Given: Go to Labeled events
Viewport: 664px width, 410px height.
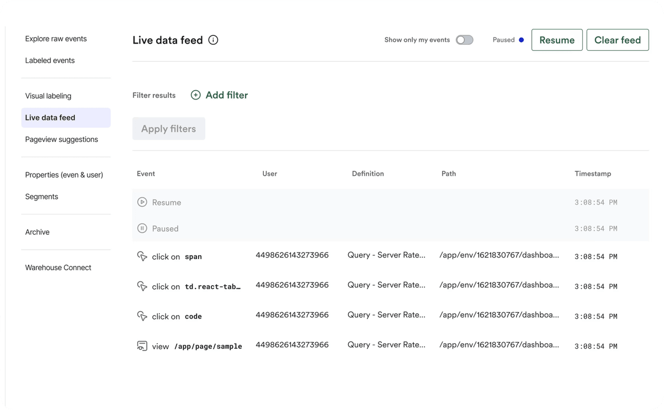Looking at the screenshot, I should coord(50,60).
